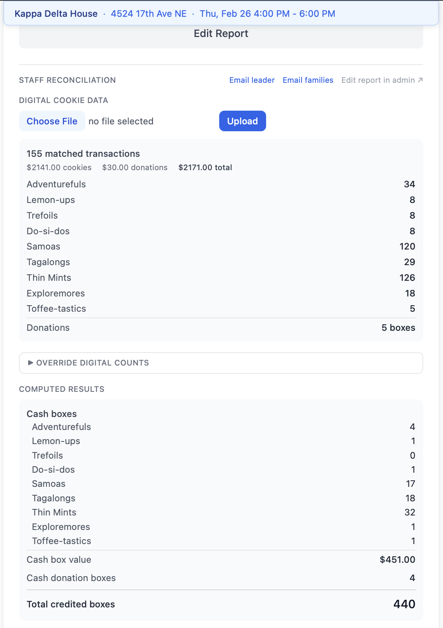Click the Edit Report button
The image size is (443, 628).
click(221, 34)
